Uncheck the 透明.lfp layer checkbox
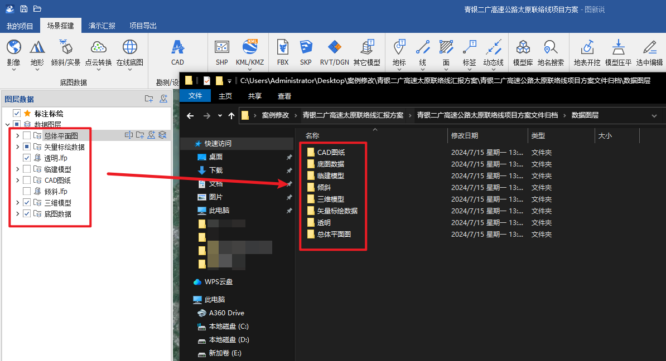This screenshot has width=666, height=361. [27, 158]
